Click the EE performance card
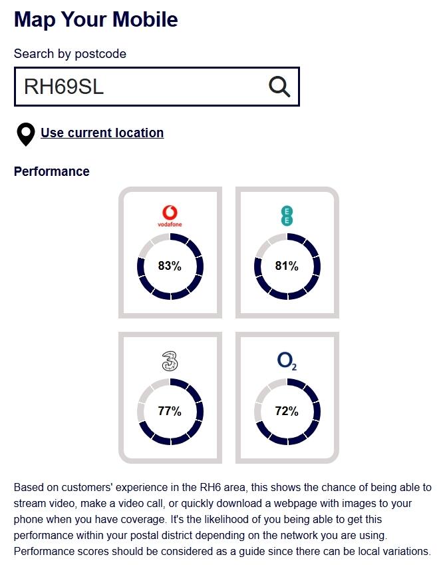The height and width of the screenshot is (567, 445). 287,253
